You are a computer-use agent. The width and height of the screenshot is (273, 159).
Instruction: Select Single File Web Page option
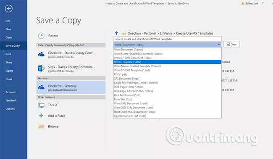coord(167,83)
